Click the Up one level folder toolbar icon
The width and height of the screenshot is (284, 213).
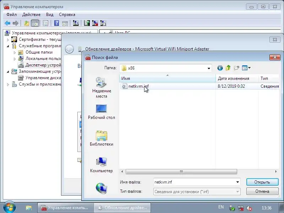pos(27,23)
